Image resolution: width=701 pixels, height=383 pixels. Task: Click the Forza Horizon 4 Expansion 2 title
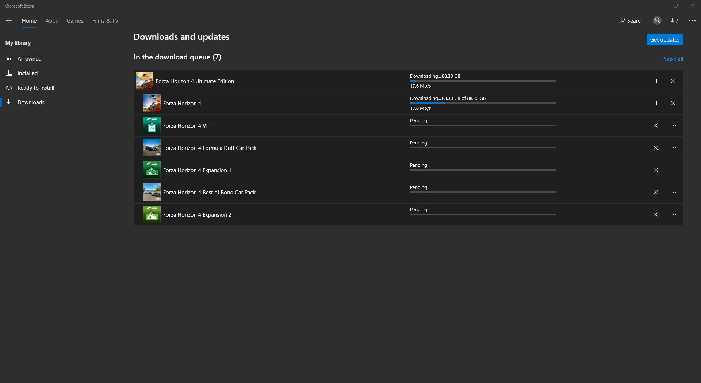(x=197, y=215)
